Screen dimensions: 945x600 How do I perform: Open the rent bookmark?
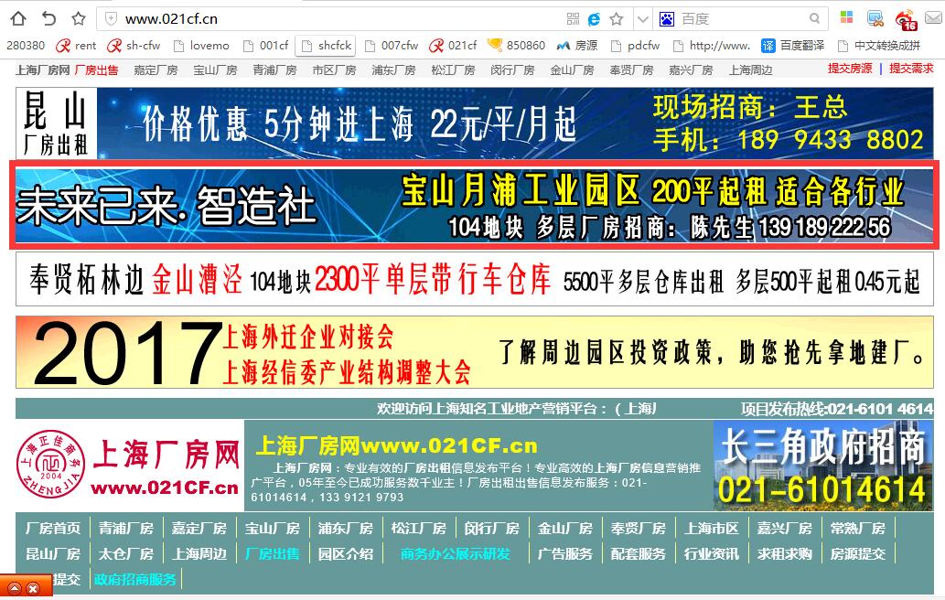pyautogui.click(x=76, y=46)
